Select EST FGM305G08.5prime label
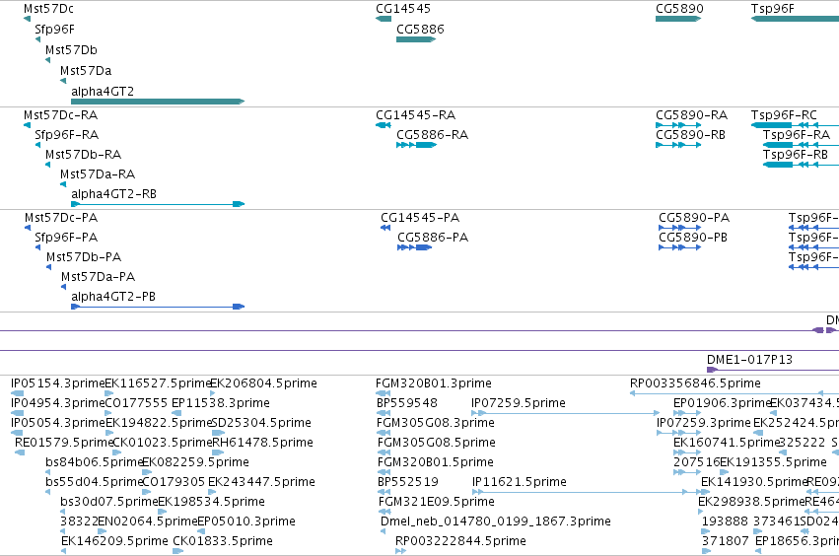This screenshot has height=556, width=839. (437, 443)
